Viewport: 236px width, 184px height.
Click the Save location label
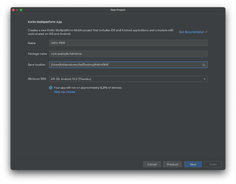coord(36,65)
